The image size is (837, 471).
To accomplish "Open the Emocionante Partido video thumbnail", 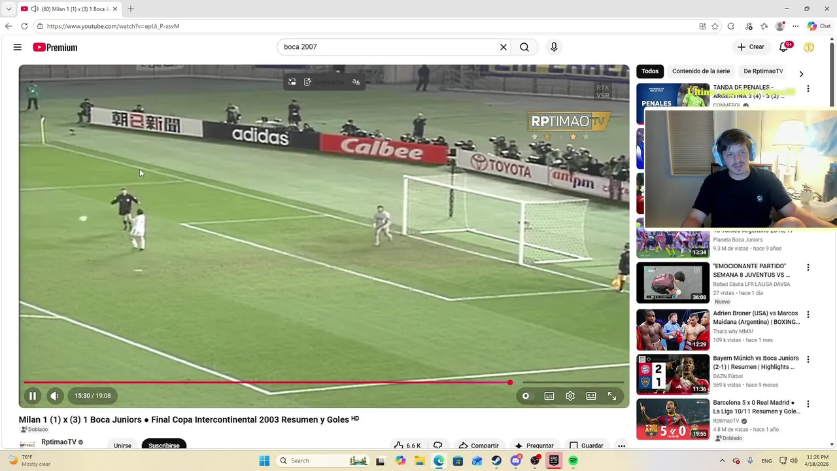I will pyautogui.click(x=673, y=283).
